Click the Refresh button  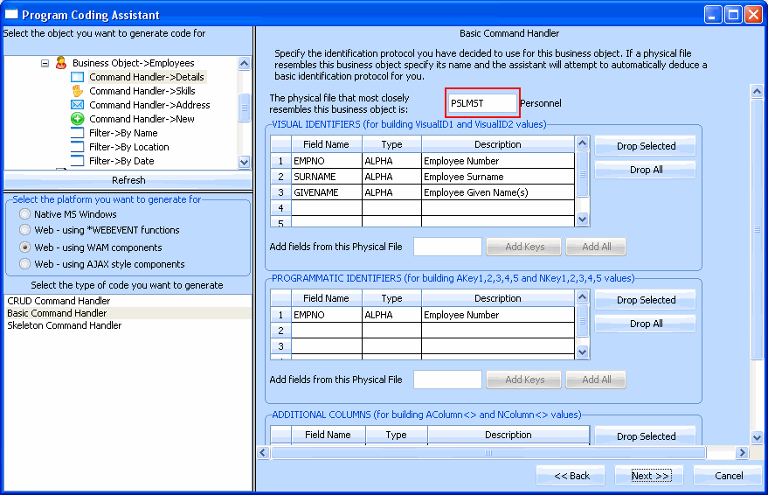(x=128, y=180)
